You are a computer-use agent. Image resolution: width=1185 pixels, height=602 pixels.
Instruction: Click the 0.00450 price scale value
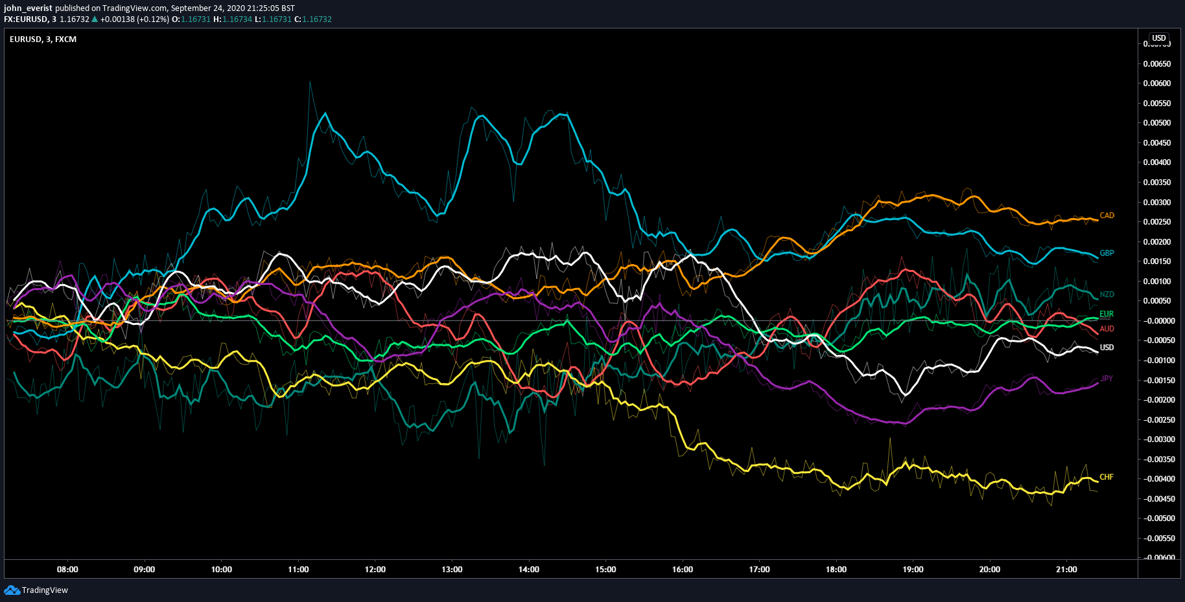click(1157, 143)
